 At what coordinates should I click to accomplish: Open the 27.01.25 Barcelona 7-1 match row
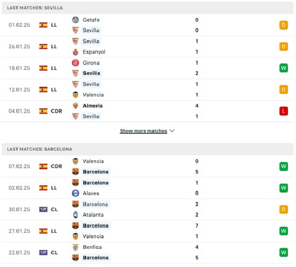click(148, 231)
